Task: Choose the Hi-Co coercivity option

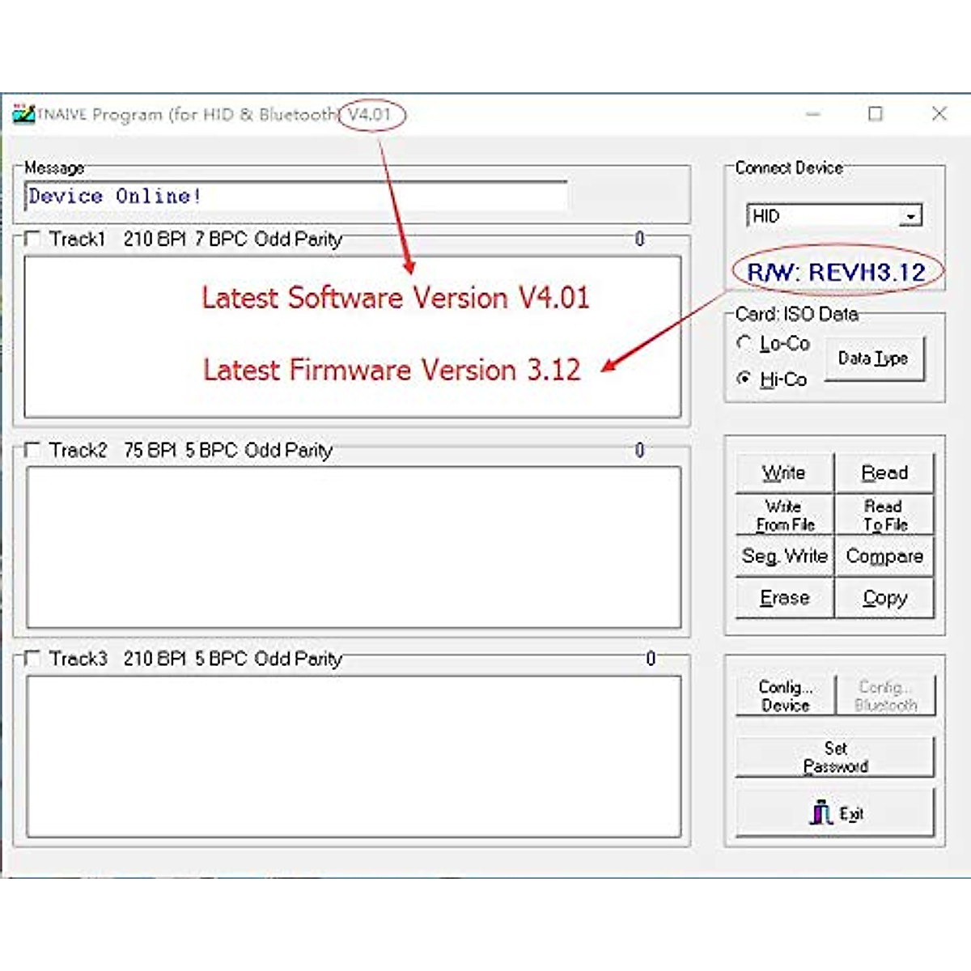Action: 744,379
